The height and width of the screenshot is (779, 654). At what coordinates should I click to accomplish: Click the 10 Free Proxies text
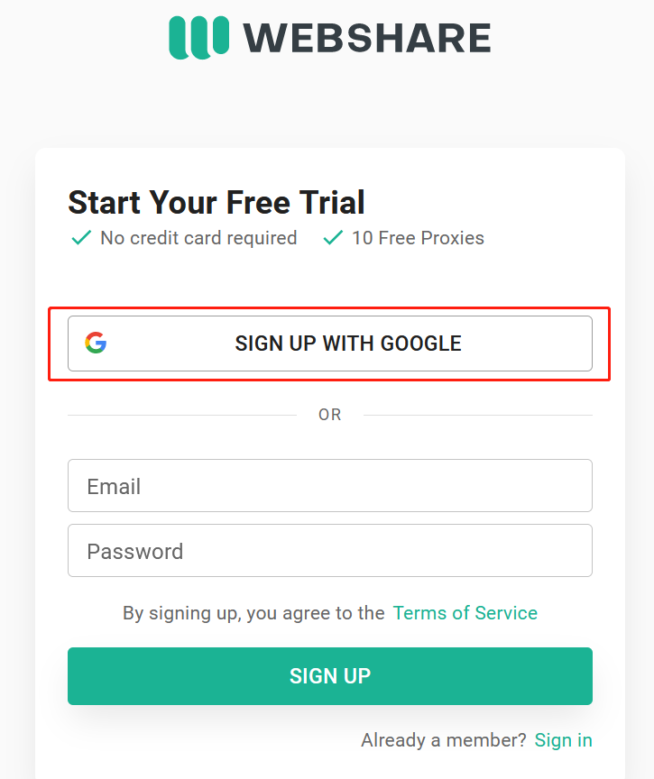point(418,238)
